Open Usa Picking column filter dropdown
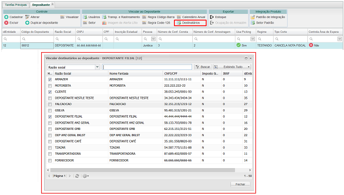 point(252,39)
